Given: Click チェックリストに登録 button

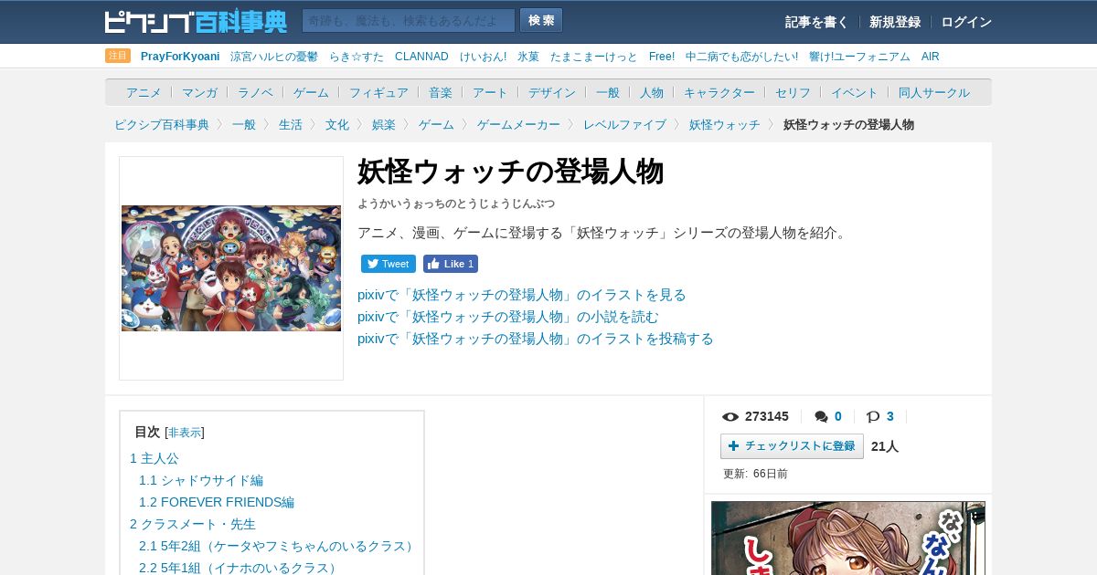Looking at the screenshot, I should tap(792, 446).
